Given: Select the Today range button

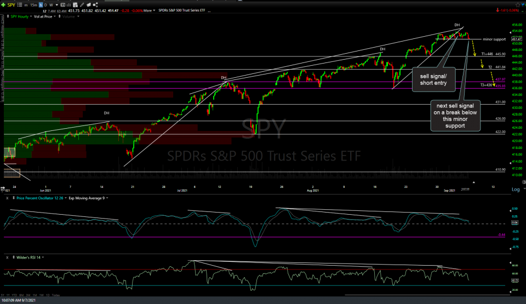Looking at the screenshot, I should pyautogui.click(x=56, y=295).
